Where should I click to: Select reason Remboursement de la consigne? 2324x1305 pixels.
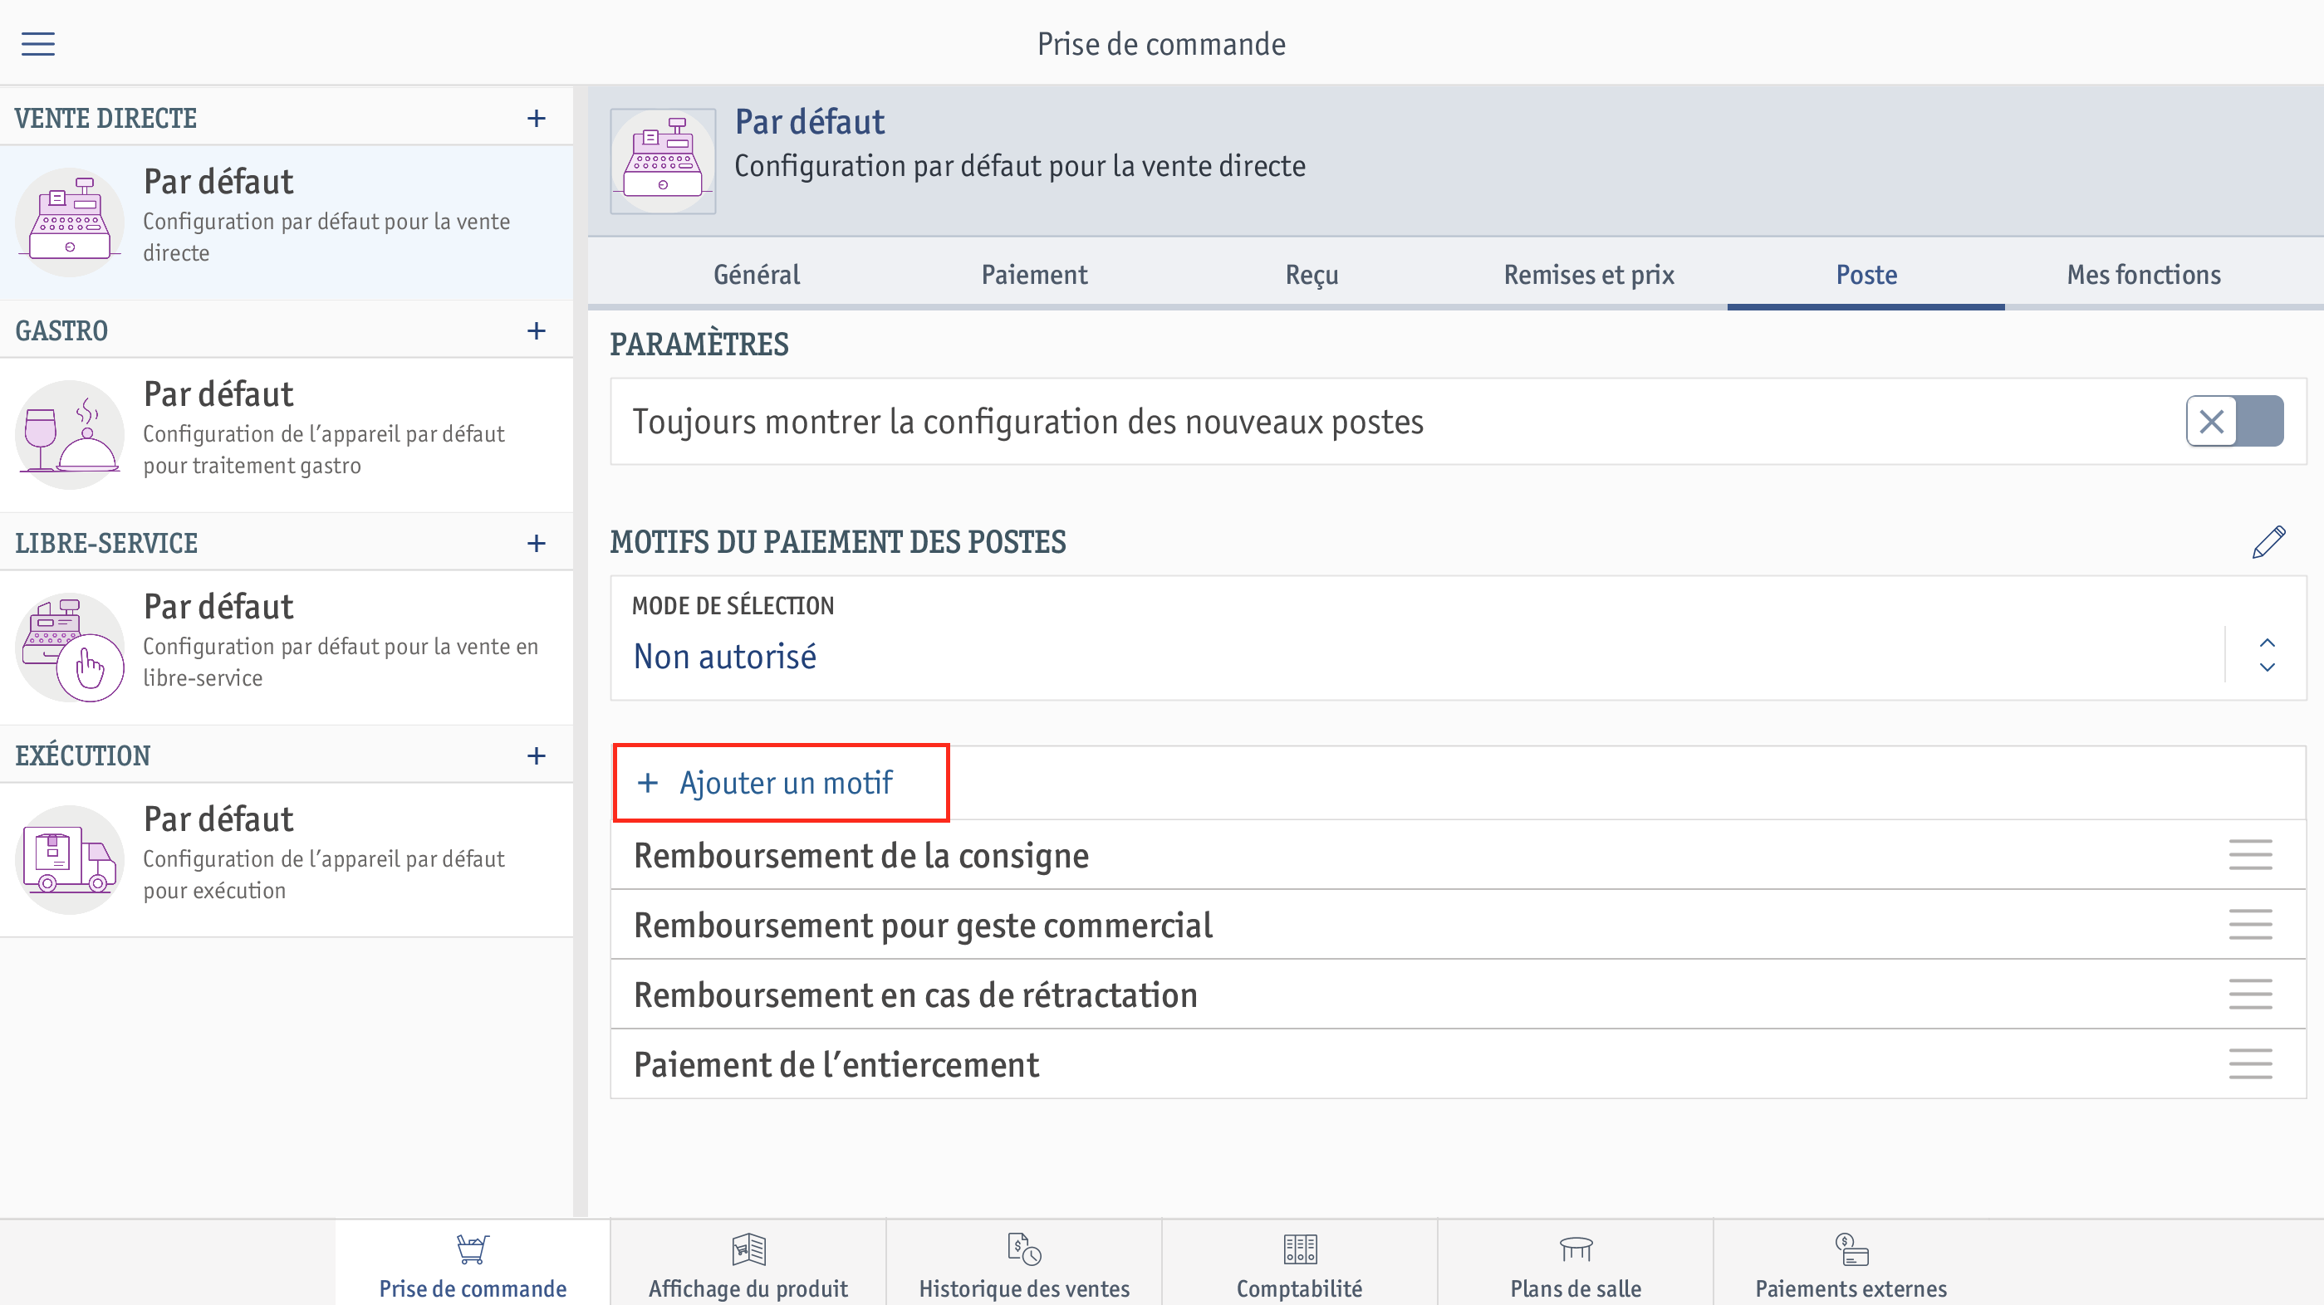point(1458,855)
